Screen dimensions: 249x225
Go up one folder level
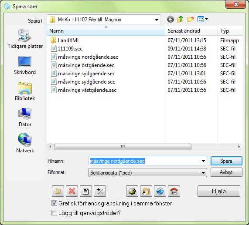pyautogui.click(x=181, y=20)
